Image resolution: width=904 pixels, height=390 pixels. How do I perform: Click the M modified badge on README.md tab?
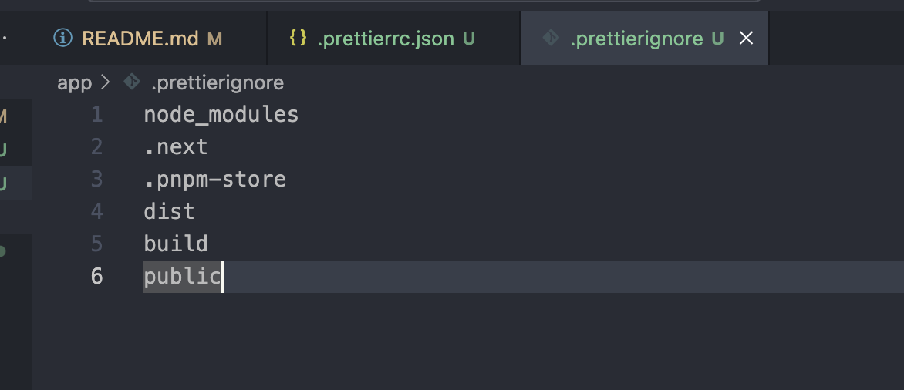tap(215, 39)
